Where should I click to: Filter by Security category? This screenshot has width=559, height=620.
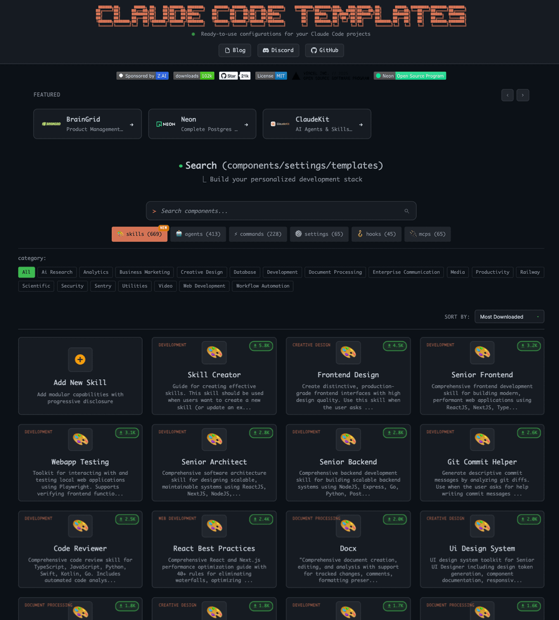(72, 286)
